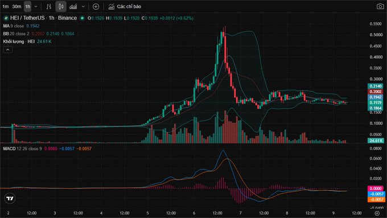The height and width of the screenshot is (218, 387).
Task: Open the timeframe dropdown arrow
Action: tap(36, 6)
